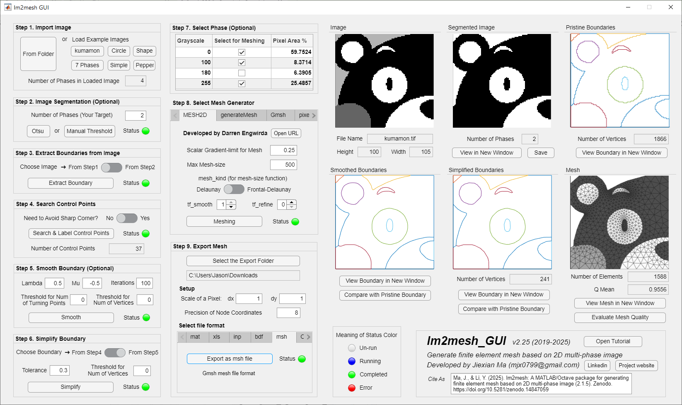Click Step 2 green status lamp
Screen dimensions: 682x405
click(145, 131)
